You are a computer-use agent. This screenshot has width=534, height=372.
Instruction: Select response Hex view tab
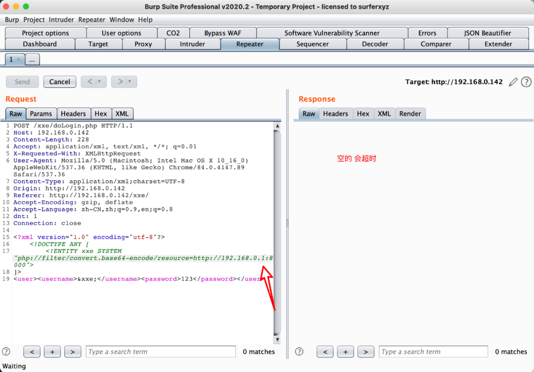(363, 114)
